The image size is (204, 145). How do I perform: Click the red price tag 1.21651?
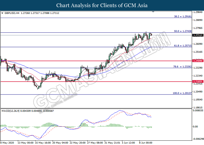tap(198, 82)
